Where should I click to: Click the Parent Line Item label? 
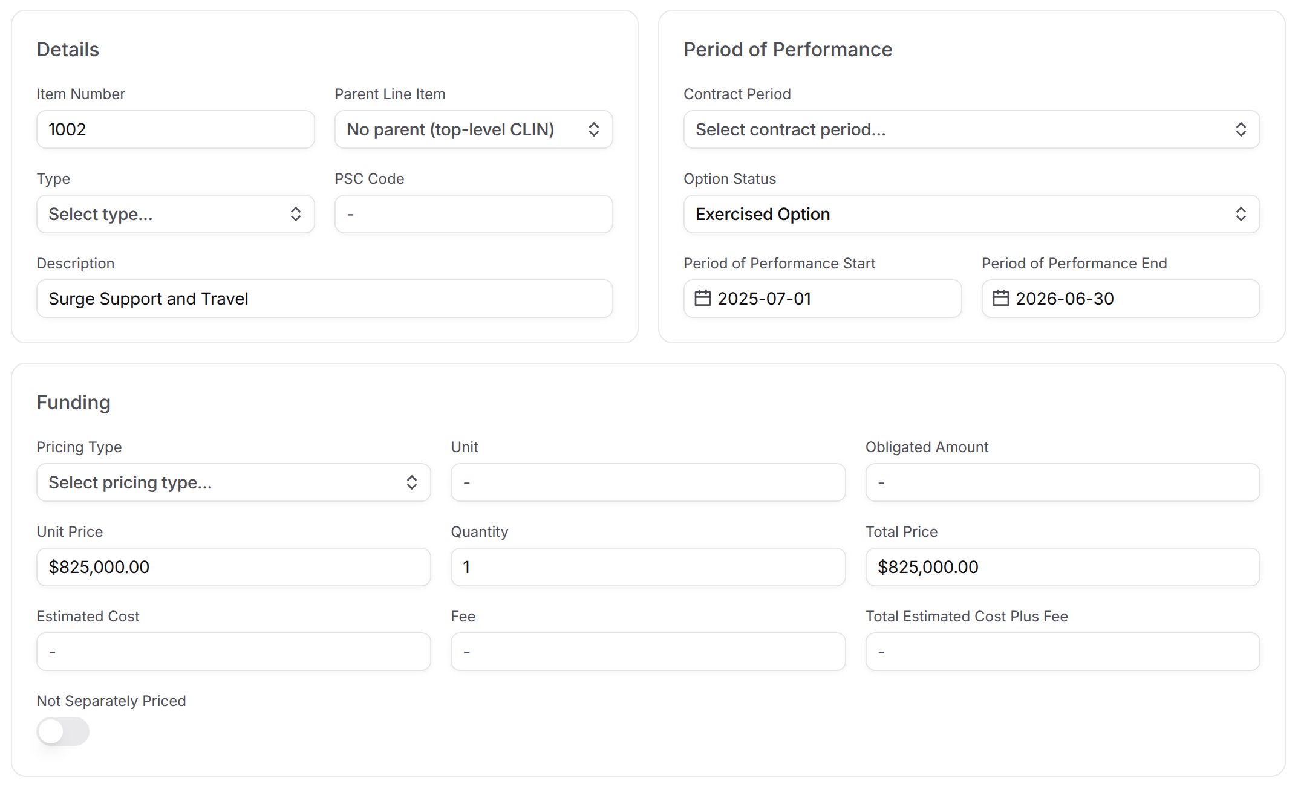click(390, 94)
